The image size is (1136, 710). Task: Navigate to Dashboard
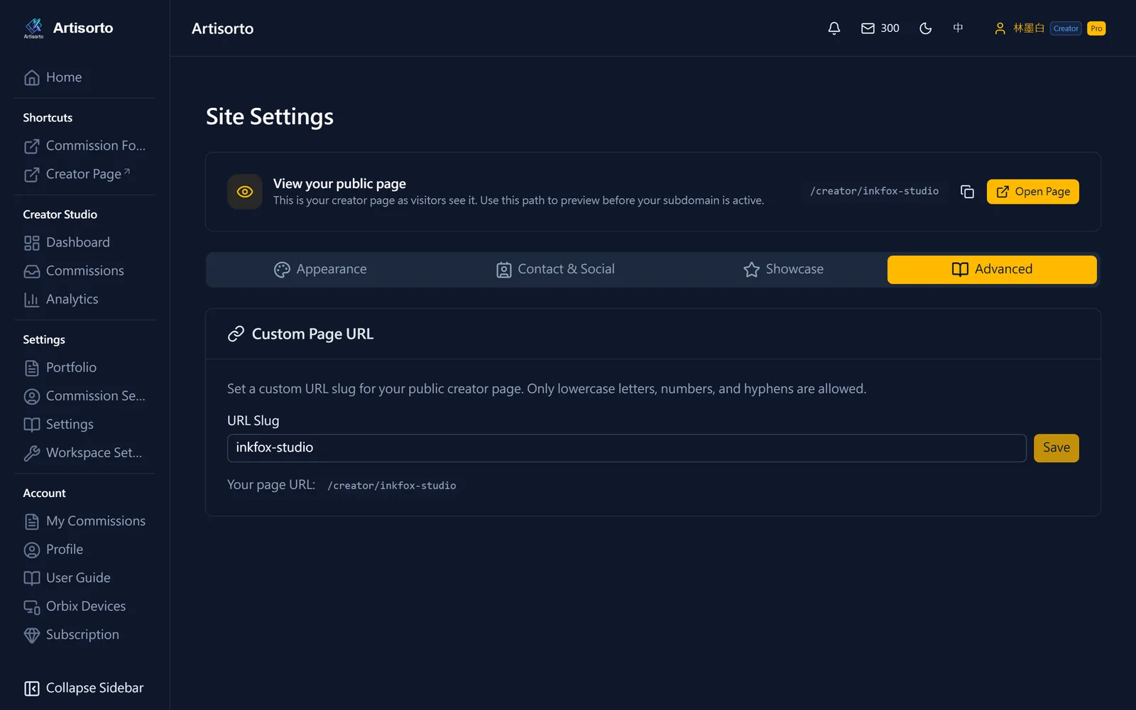click(x=85, y=242)
